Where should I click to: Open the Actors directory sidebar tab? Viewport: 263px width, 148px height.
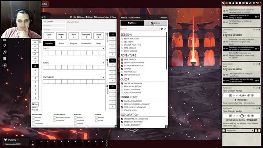(x=233, y=3)
